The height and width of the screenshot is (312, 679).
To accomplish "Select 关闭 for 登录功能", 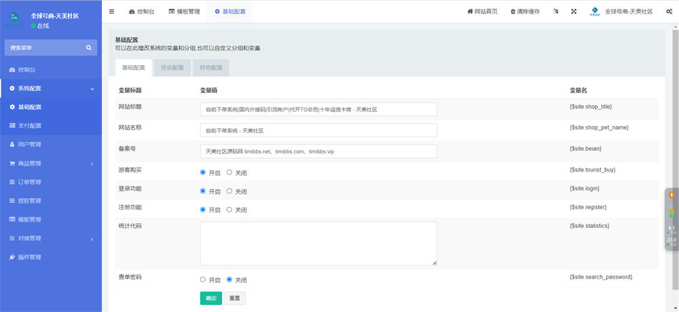I will pyautogui.click(x=230, y=191).
